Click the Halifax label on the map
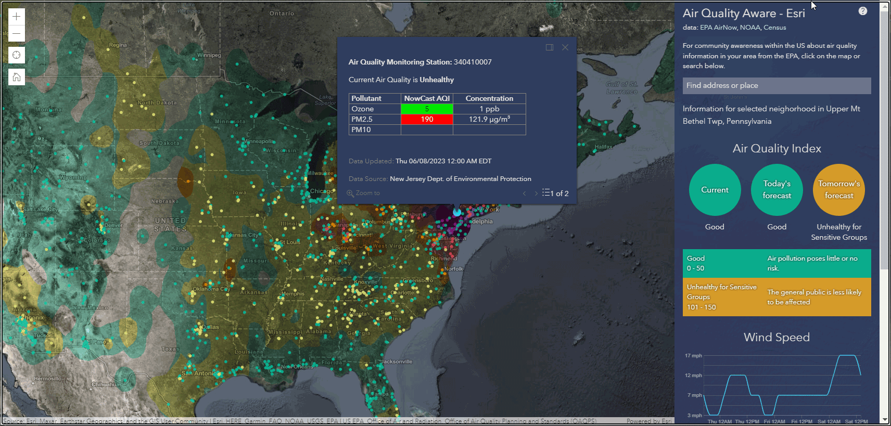891x426 pixels. tap(604, 147)
